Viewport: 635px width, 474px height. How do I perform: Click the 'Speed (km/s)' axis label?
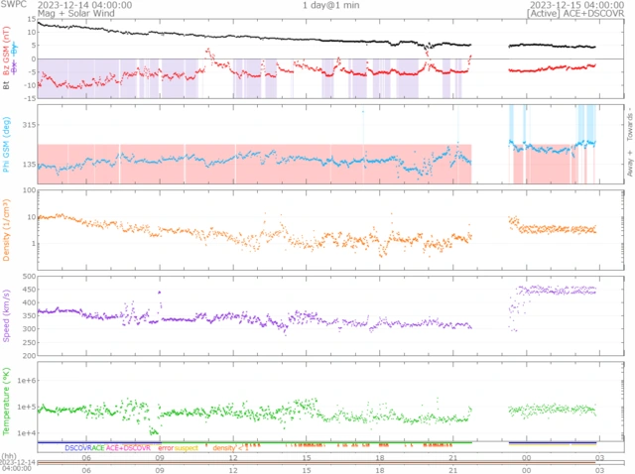tap(6, 312)
